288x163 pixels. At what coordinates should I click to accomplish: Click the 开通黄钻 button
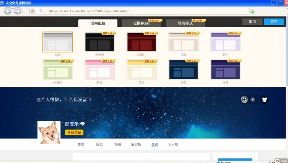[74, 132]
